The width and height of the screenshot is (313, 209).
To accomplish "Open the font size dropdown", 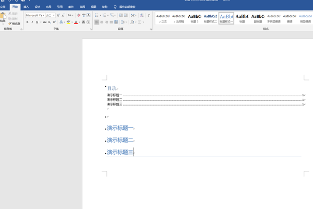I will (x=54, y=15).
